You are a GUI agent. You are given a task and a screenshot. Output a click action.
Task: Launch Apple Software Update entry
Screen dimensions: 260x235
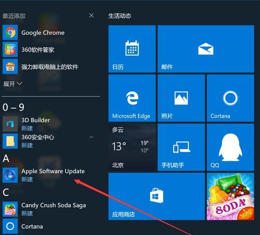(50, 175)
